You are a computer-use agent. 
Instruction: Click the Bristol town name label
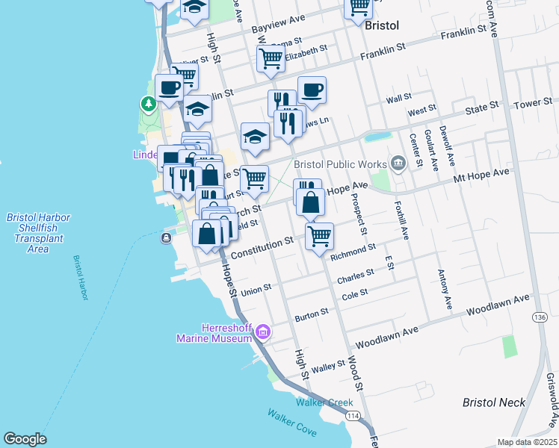382,25
